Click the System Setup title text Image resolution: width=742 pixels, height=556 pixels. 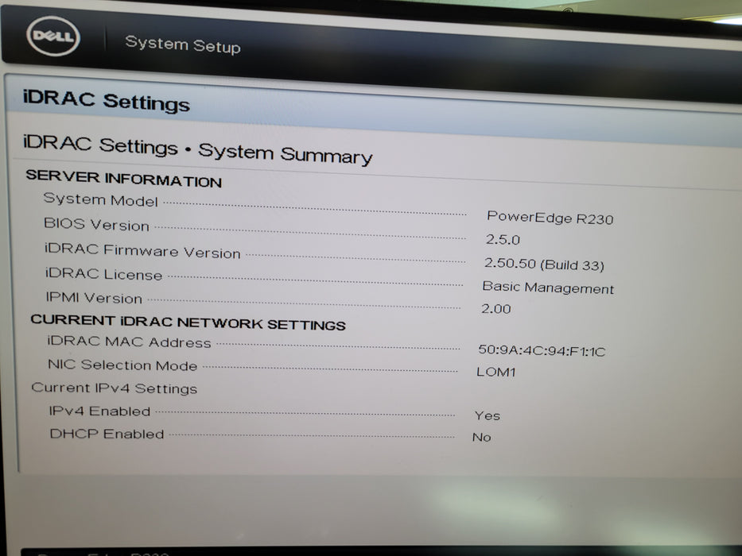[183, 45]
